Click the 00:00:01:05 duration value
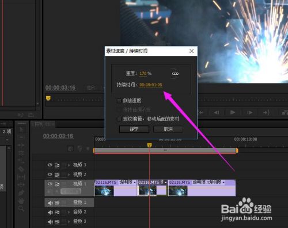Screen dimensions: 288x228 coord(151,85)
